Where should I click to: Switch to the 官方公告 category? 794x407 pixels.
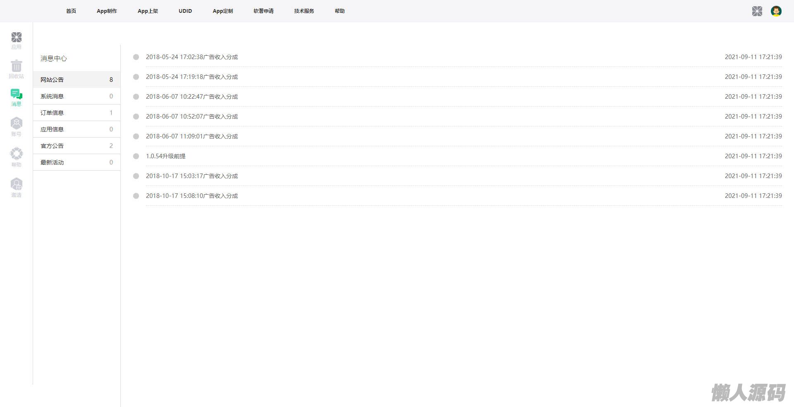point(77,146)
